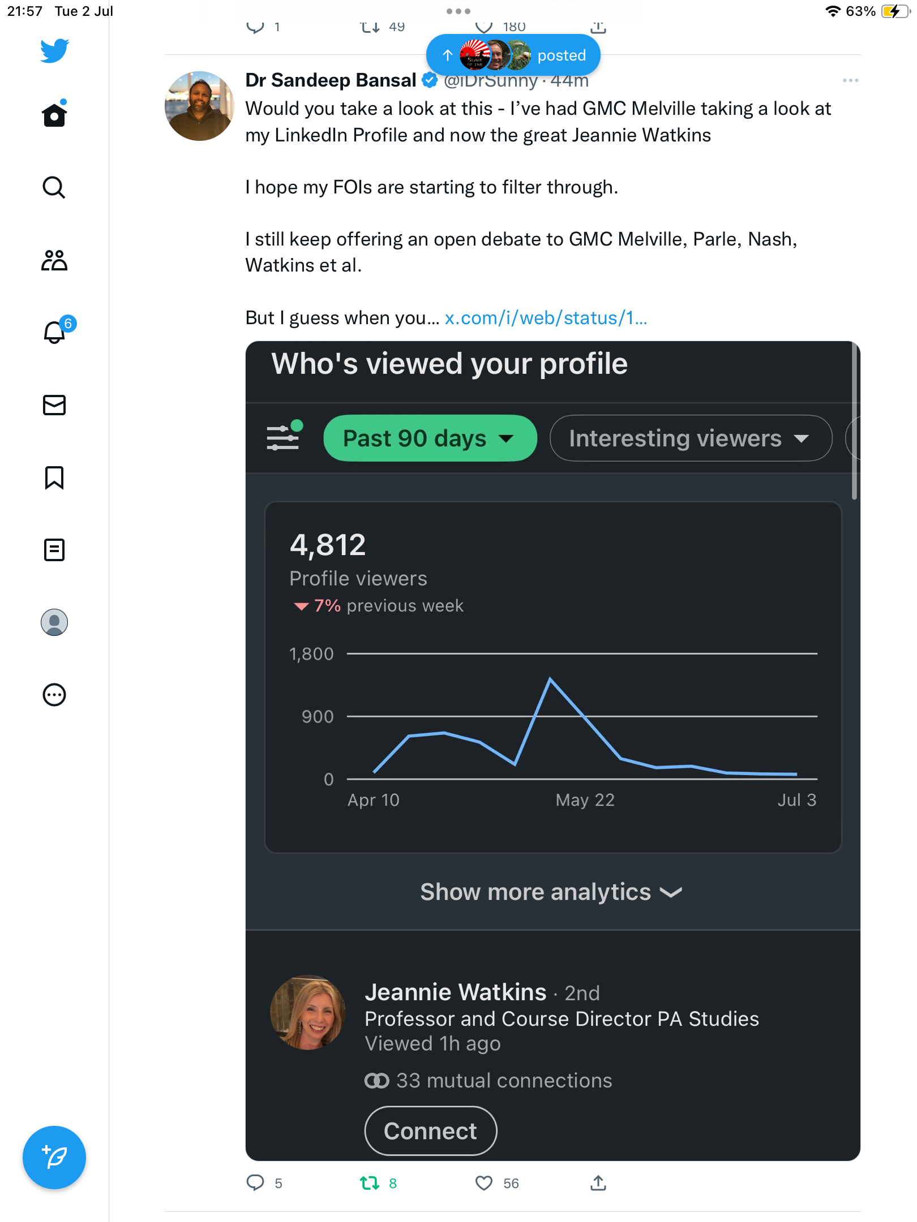Reply to the tweet with 5 comments
The width and height of the screenshot is (917, 1222).
point(255,1183)
